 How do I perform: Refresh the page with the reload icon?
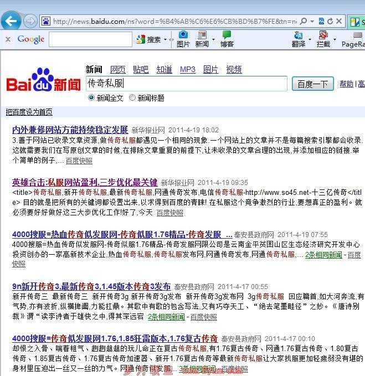coord(330,22)
